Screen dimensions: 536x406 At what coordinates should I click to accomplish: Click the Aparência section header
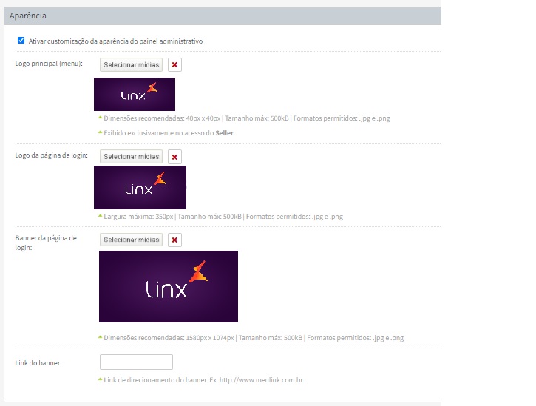tap(223, 16)
